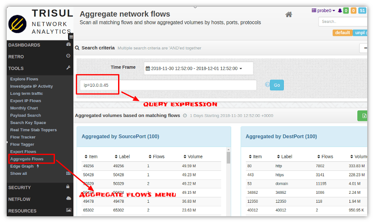This screenshot has width=374, height=223.
Task: Click the blue badge showing 51
Action: (x=362, y=10)
